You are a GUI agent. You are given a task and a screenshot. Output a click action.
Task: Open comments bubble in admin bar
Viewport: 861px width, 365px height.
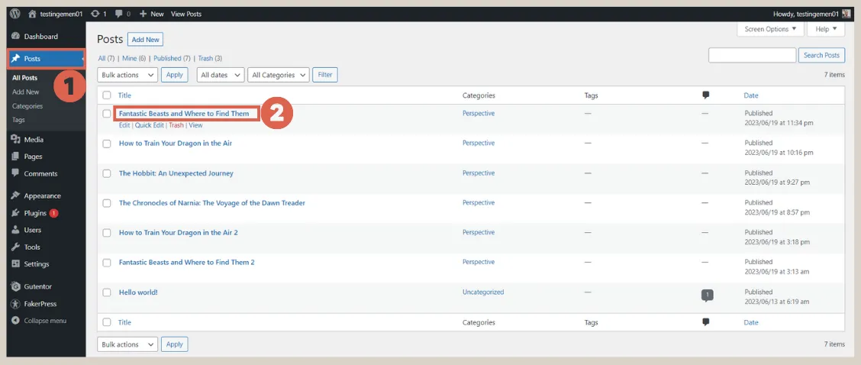click(122, 14)
